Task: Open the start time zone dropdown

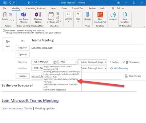Action: [x=105, y=62]
